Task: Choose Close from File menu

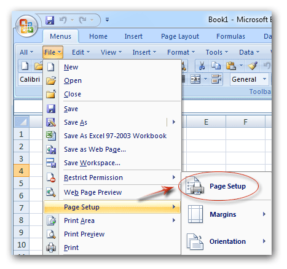Action: tap(112, 94)
